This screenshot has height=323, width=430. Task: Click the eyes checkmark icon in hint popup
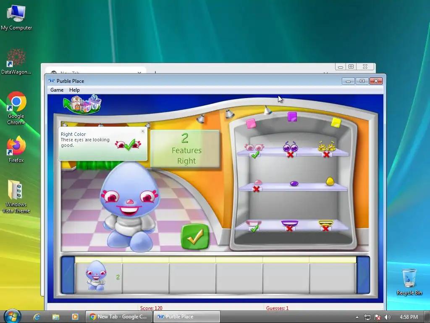click(128, 144)
